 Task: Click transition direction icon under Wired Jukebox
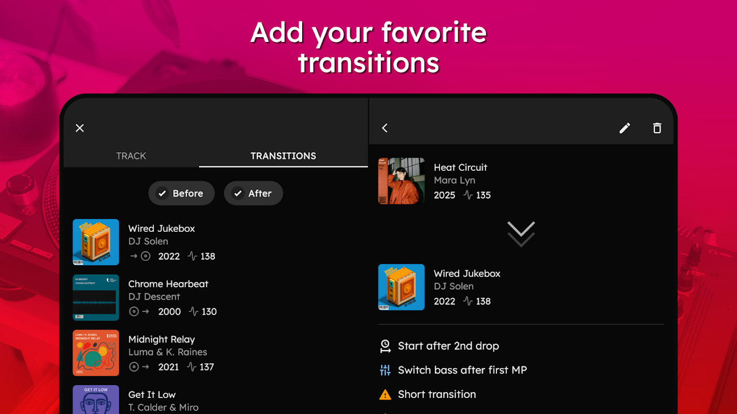coord(140,256)
